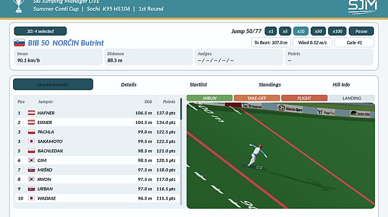
Task: Switch to the Leaderboards tab
Action: coord(53,85)
